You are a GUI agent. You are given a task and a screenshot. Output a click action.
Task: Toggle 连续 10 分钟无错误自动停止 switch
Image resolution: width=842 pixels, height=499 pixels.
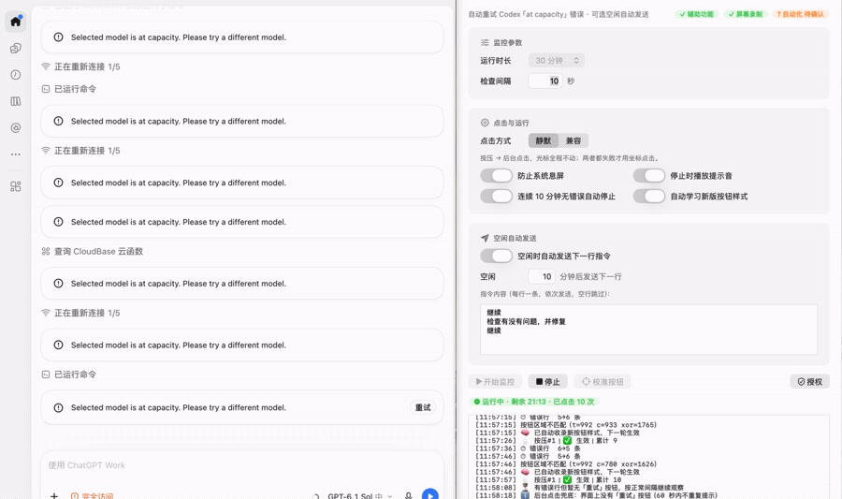[x=496, y=196]
